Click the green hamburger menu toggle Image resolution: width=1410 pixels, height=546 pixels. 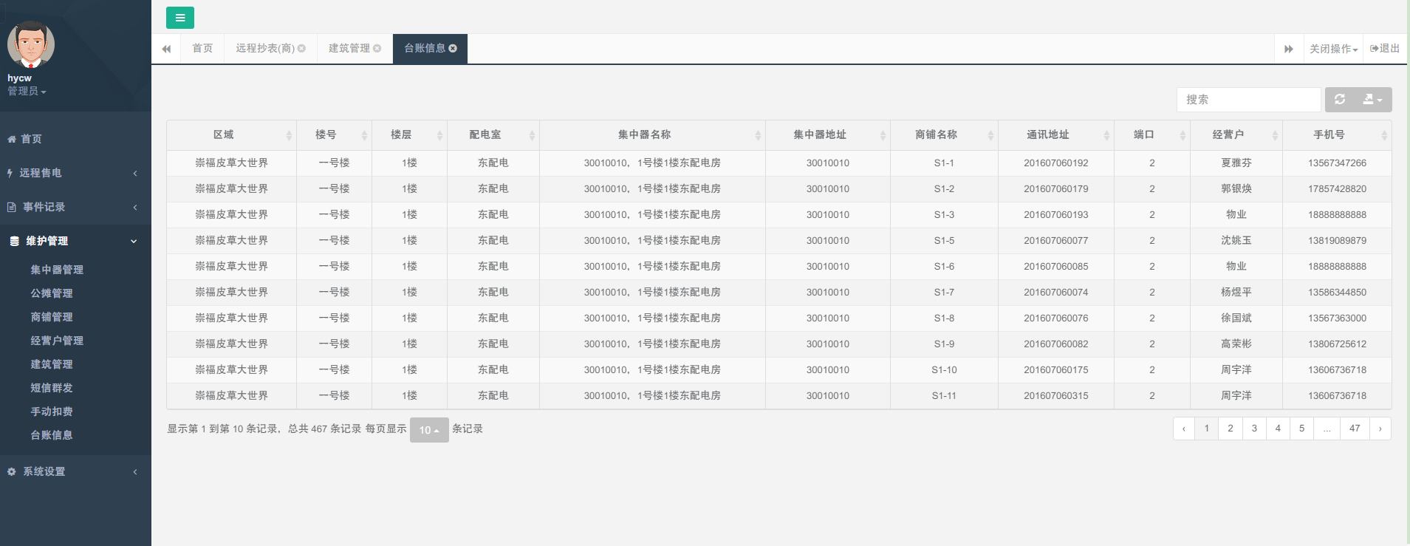point(179,18)
